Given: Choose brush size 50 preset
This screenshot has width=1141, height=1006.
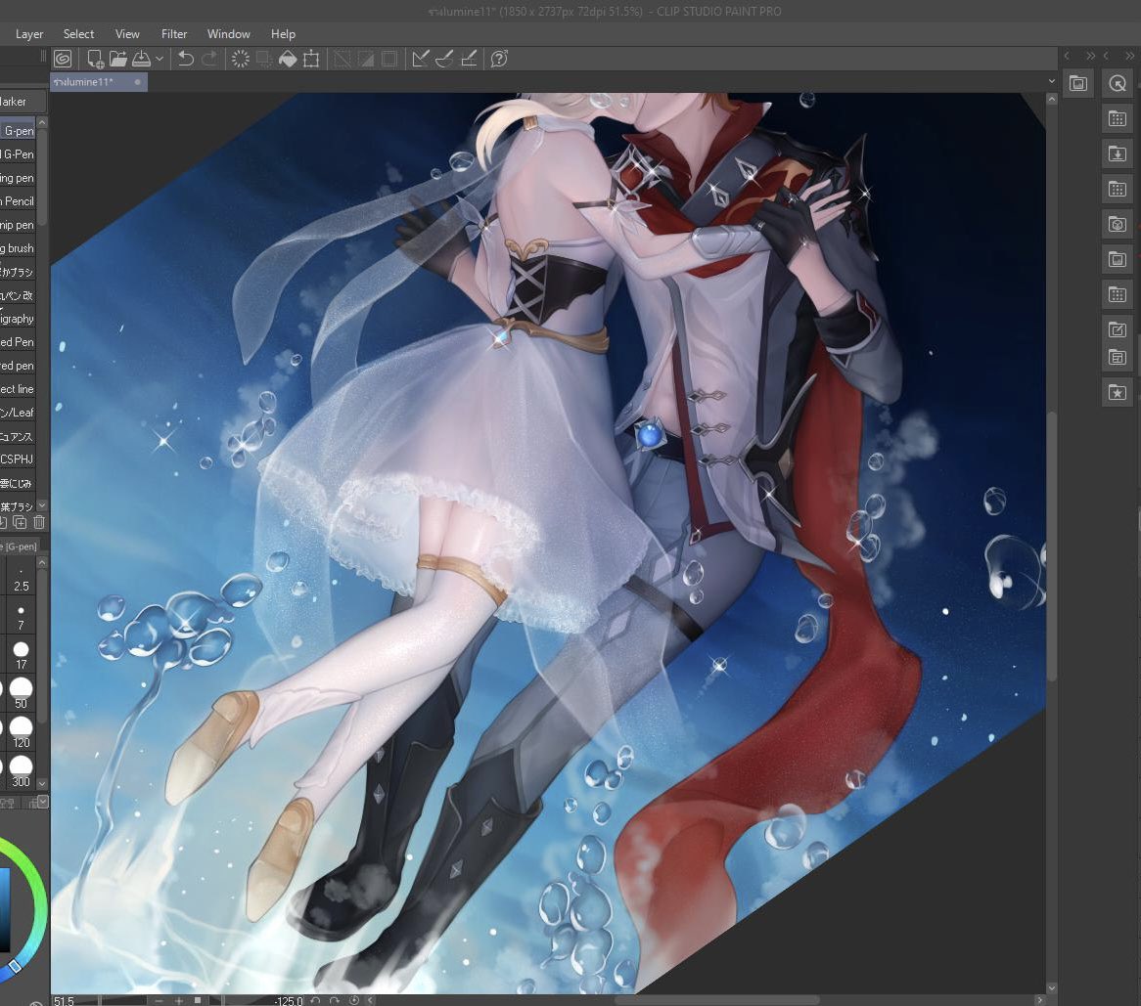Looking at the screenshot, I should [x=22, y=693].
